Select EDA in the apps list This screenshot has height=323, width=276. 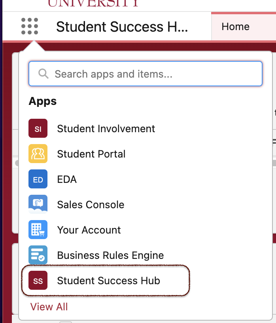click(67, 179)
